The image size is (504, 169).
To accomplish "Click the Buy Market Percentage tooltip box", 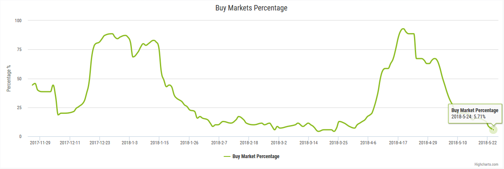I will pyautogui.click(x=475, y=113).
